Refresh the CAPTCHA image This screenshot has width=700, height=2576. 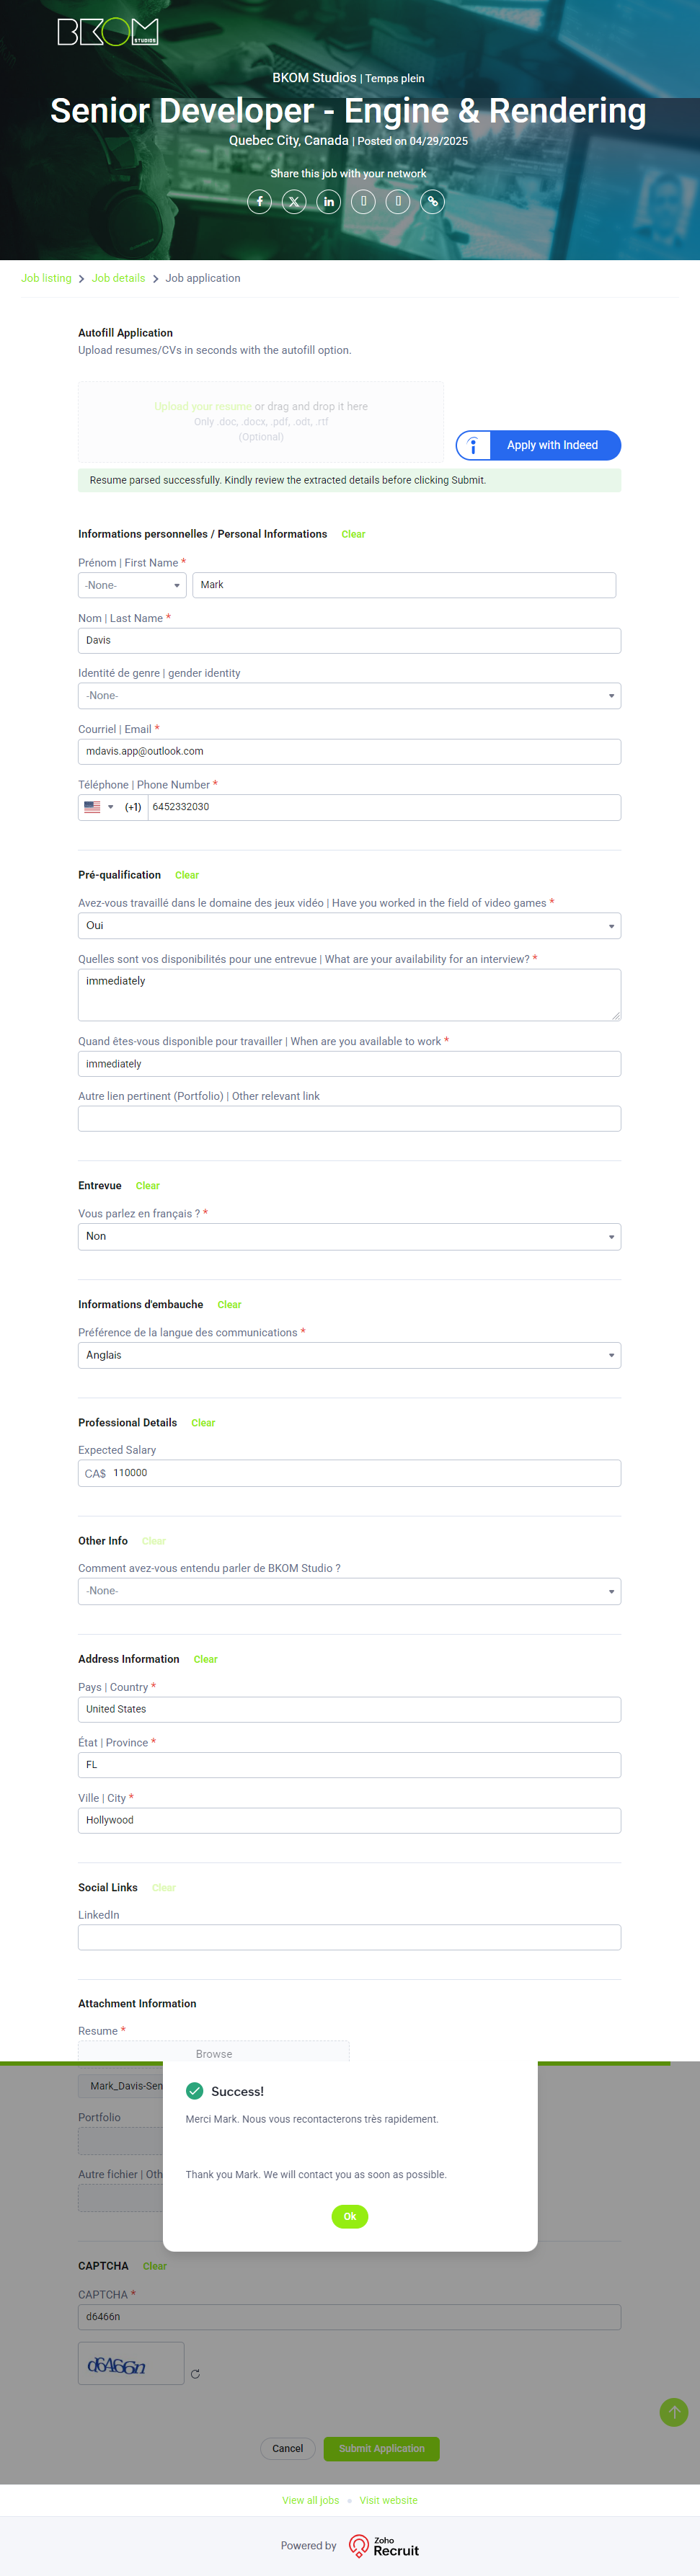pos(196,2373)
